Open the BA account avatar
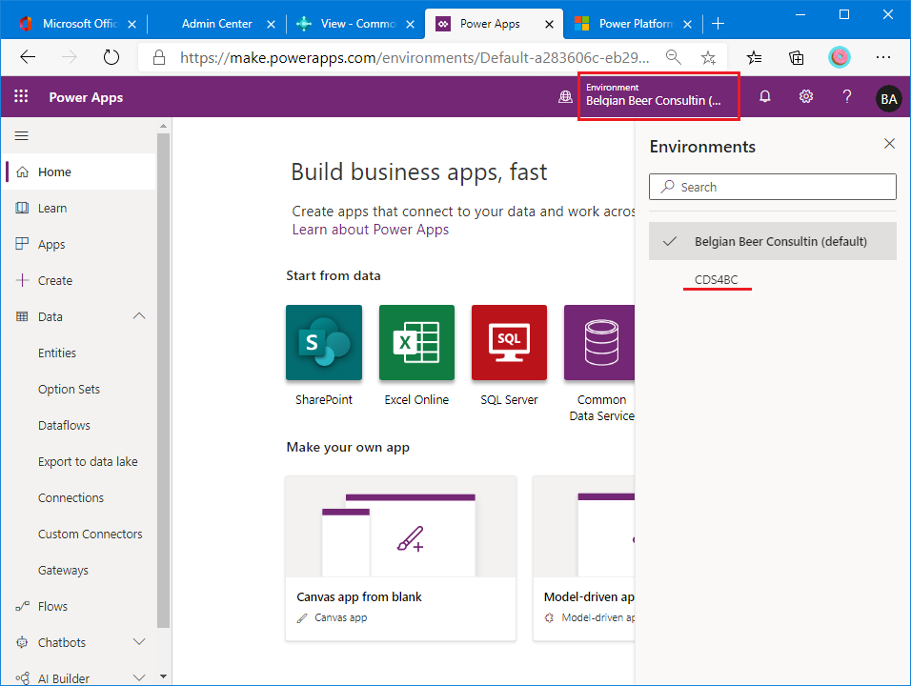 [x=888, y=99]
